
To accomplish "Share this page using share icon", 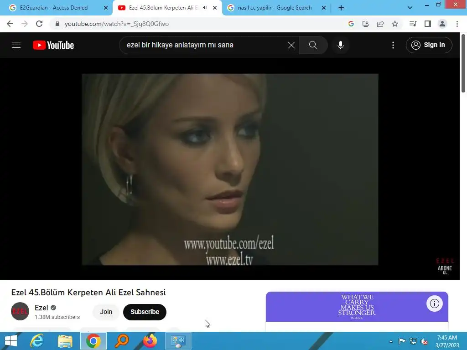I will (380, 24).
